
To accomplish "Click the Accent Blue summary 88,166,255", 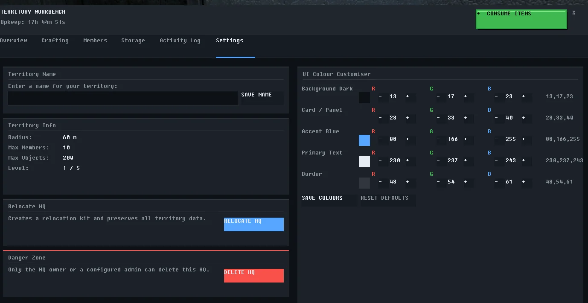I will pyautogui.click(x=563, y=139).
